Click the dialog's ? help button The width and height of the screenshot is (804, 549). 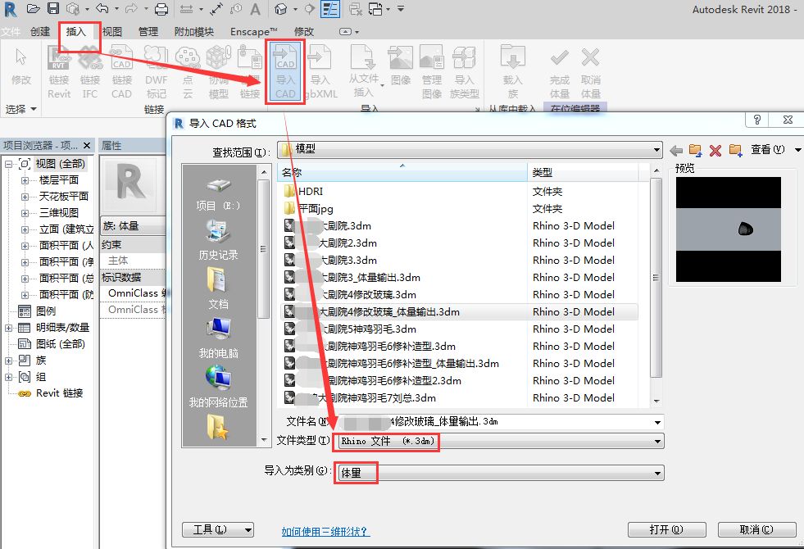point(756,120)
